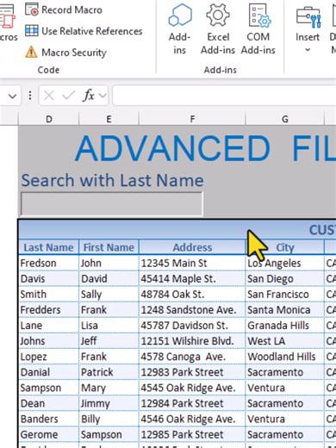Select city cell San Francisco
This screenshot has width=336, height=448.
pos(285,295)
